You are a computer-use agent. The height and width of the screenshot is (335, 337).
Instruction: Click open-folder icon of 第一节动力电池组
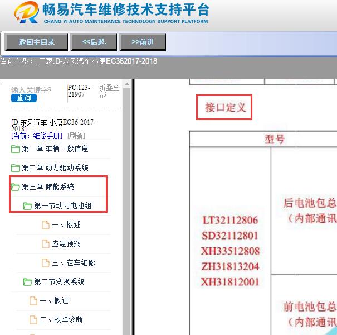[27, 205]
